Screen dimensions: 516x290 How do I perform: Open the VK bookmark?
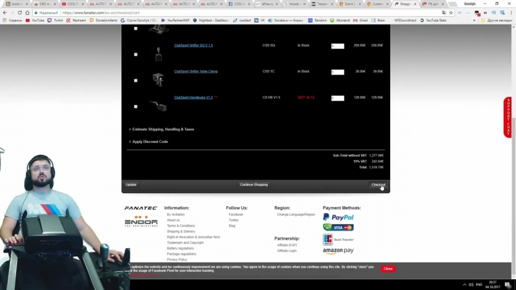(x=259, y=21)
